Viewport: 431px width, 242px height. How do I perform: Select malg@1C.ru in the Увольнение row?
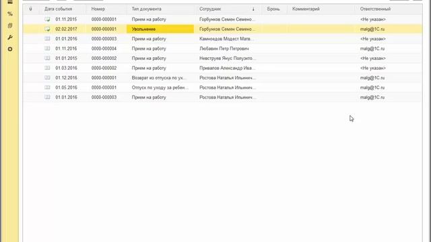[372, 29]
